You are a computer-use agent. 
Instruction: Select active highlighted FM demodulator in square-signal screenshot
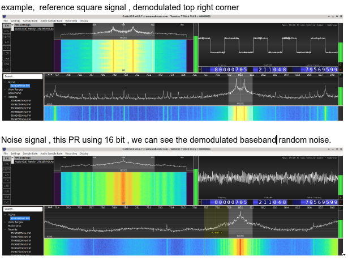point(20,86)
